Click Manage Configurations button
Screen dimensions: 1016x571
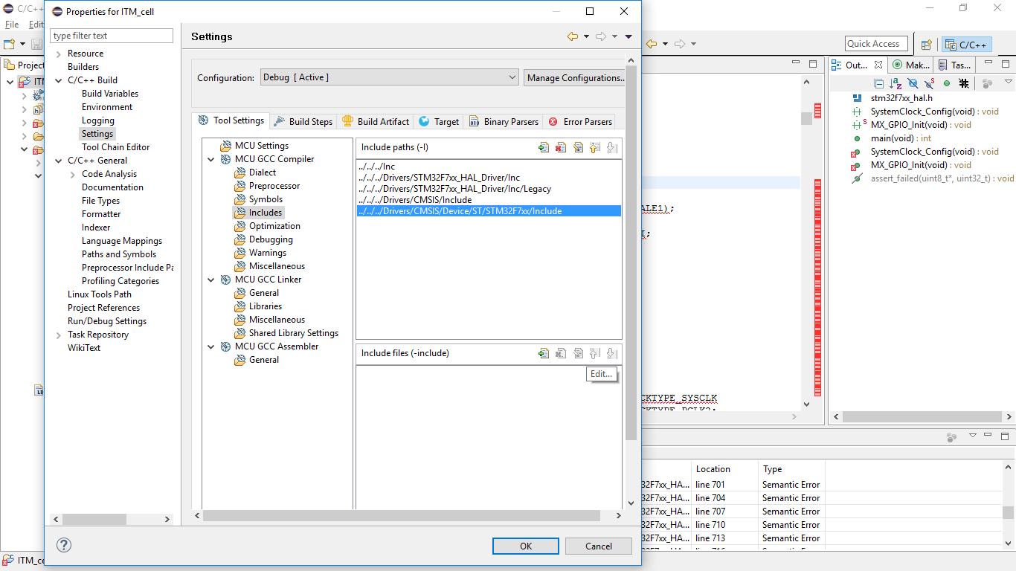[574, 77]
